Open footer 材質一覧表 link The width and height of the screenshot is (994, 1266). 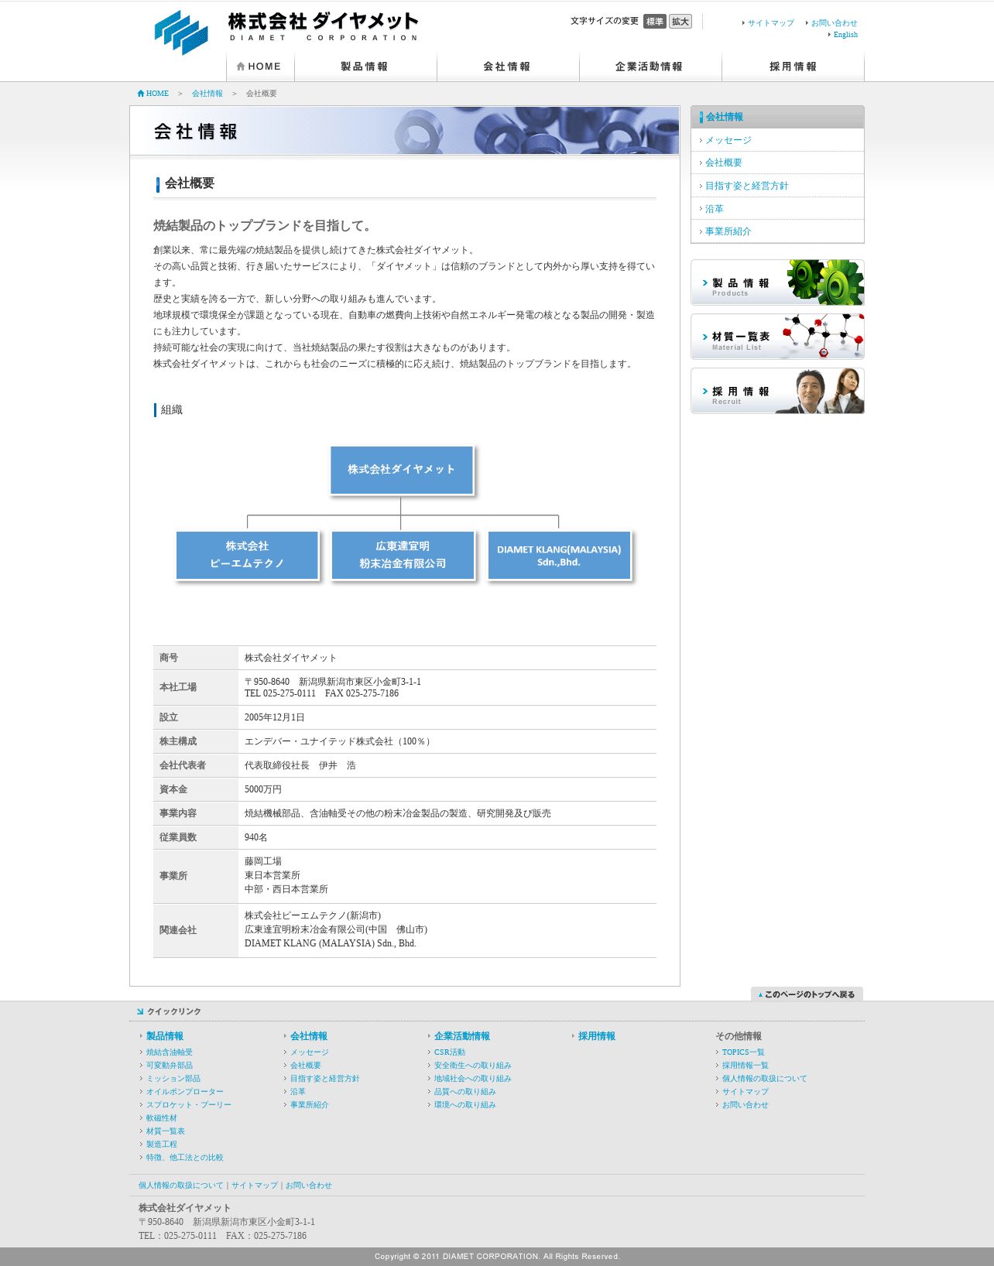click(166, 1131)
